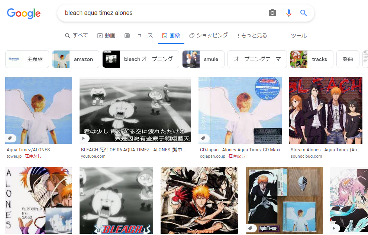Image resolution: width=368 pixels, height=235 pixels.
Task: Click the play icon on the YouTube thumbnail
Action: click(84, 138)
